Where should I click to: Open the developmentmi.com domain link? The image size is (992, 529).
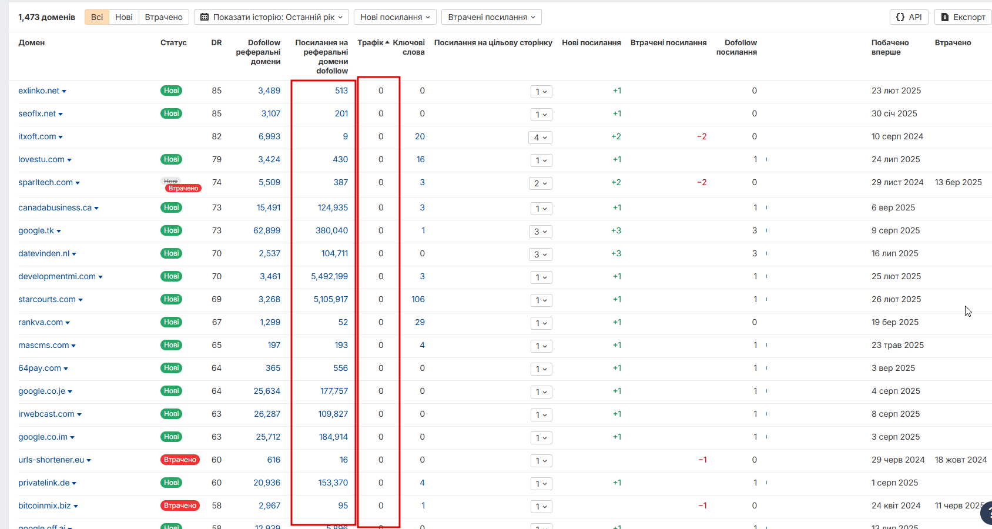coord(57,276)
